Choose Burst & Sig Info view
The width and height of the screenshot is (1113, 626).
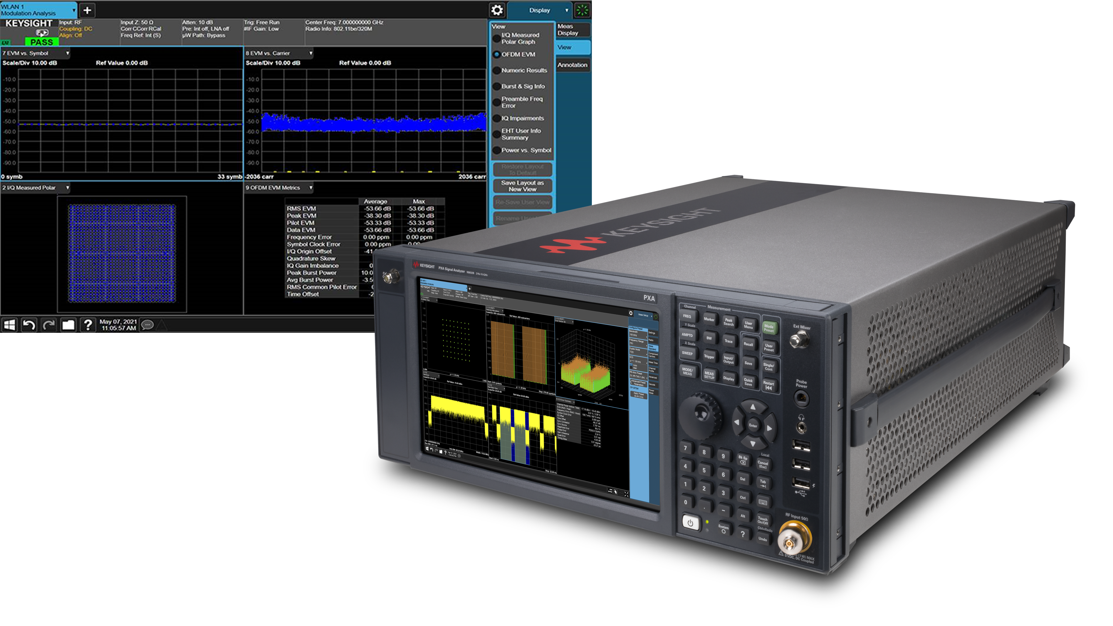[x=519, y=86]
